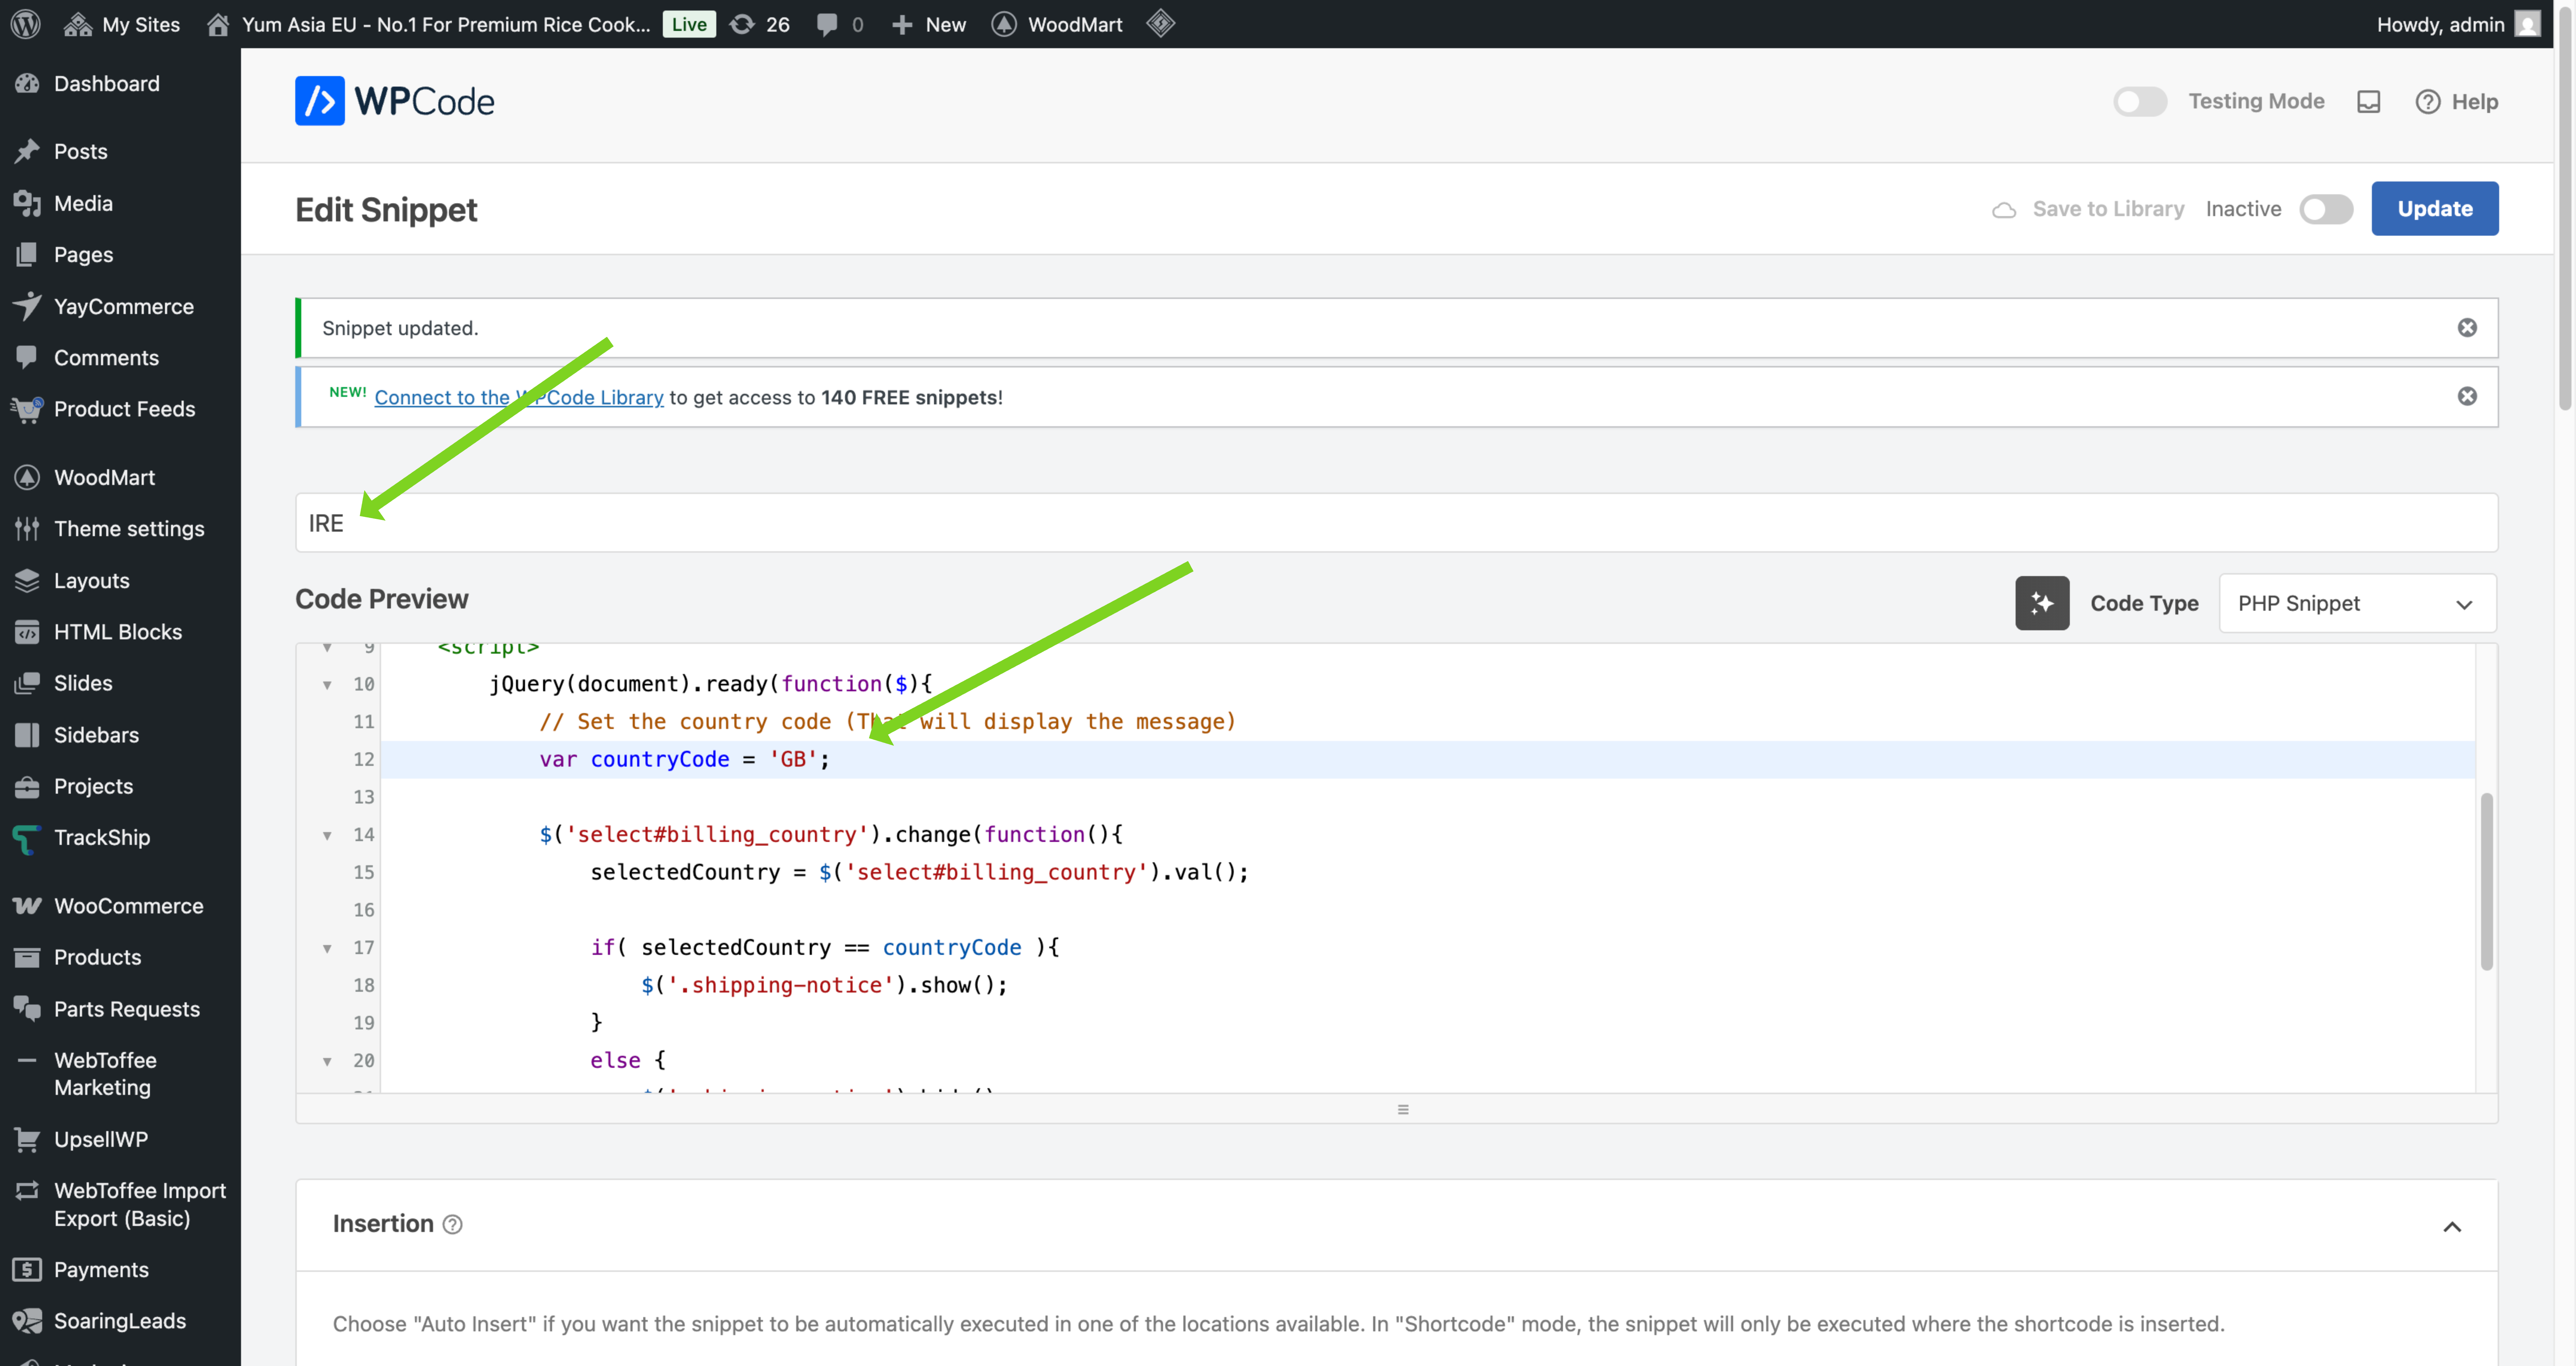Click the Live status badge

(688, 24)
